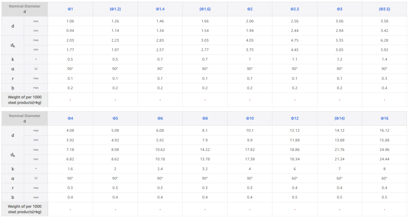The width and height of the screenshot is (409, 218).
Task: Click the 16.12 value cell
Action: 384,131
